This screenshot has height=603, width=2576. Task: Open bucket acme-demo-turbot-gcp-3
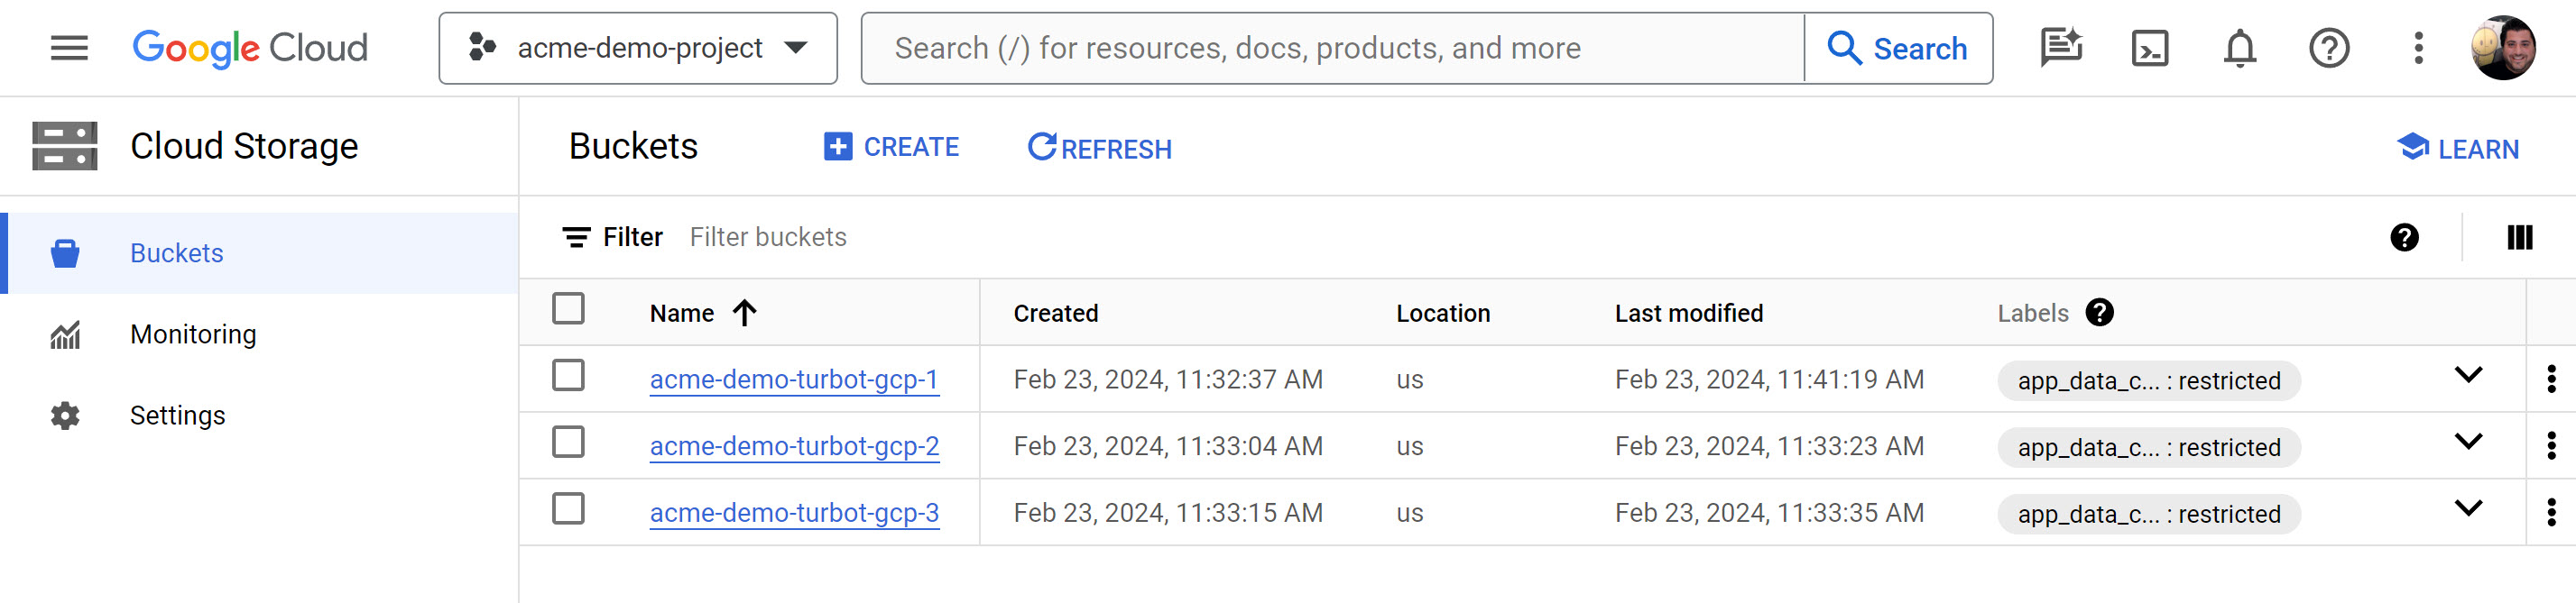[x=794, y=512]
